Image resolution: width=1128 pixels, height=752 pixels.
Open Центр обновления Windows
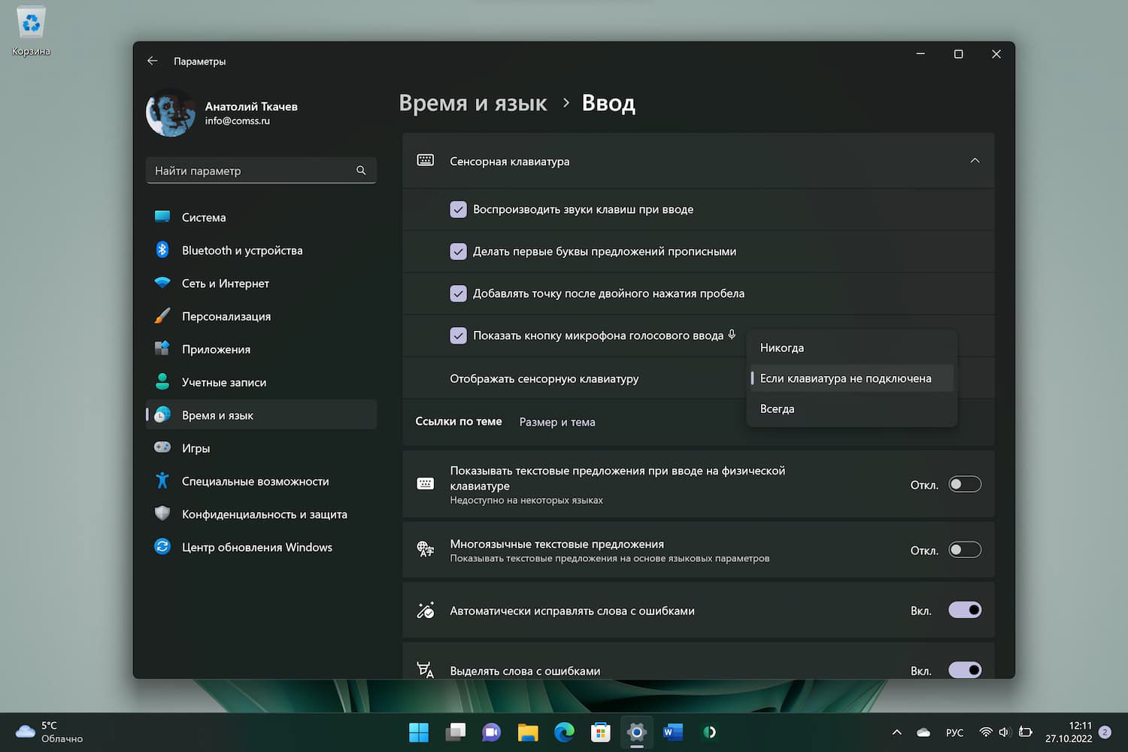(x=256, y=547)
